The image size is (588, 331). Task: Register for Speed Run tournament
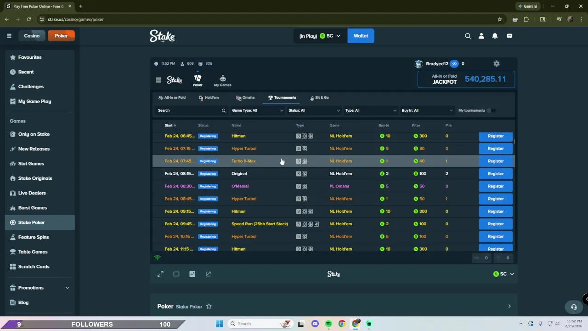pos(496,224)
